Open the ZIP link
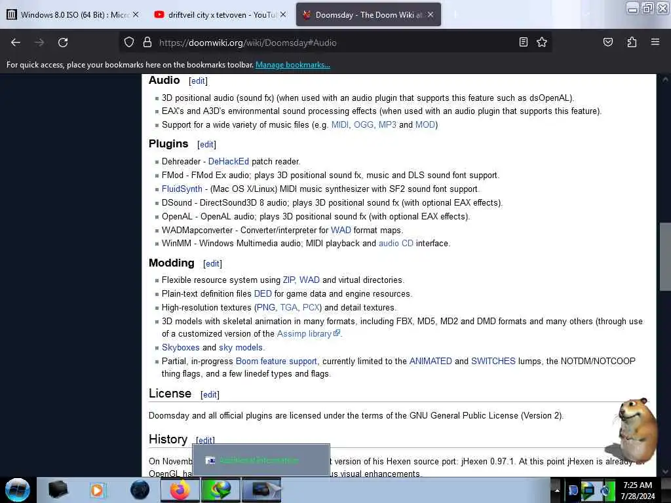 [x=290, y=280]
